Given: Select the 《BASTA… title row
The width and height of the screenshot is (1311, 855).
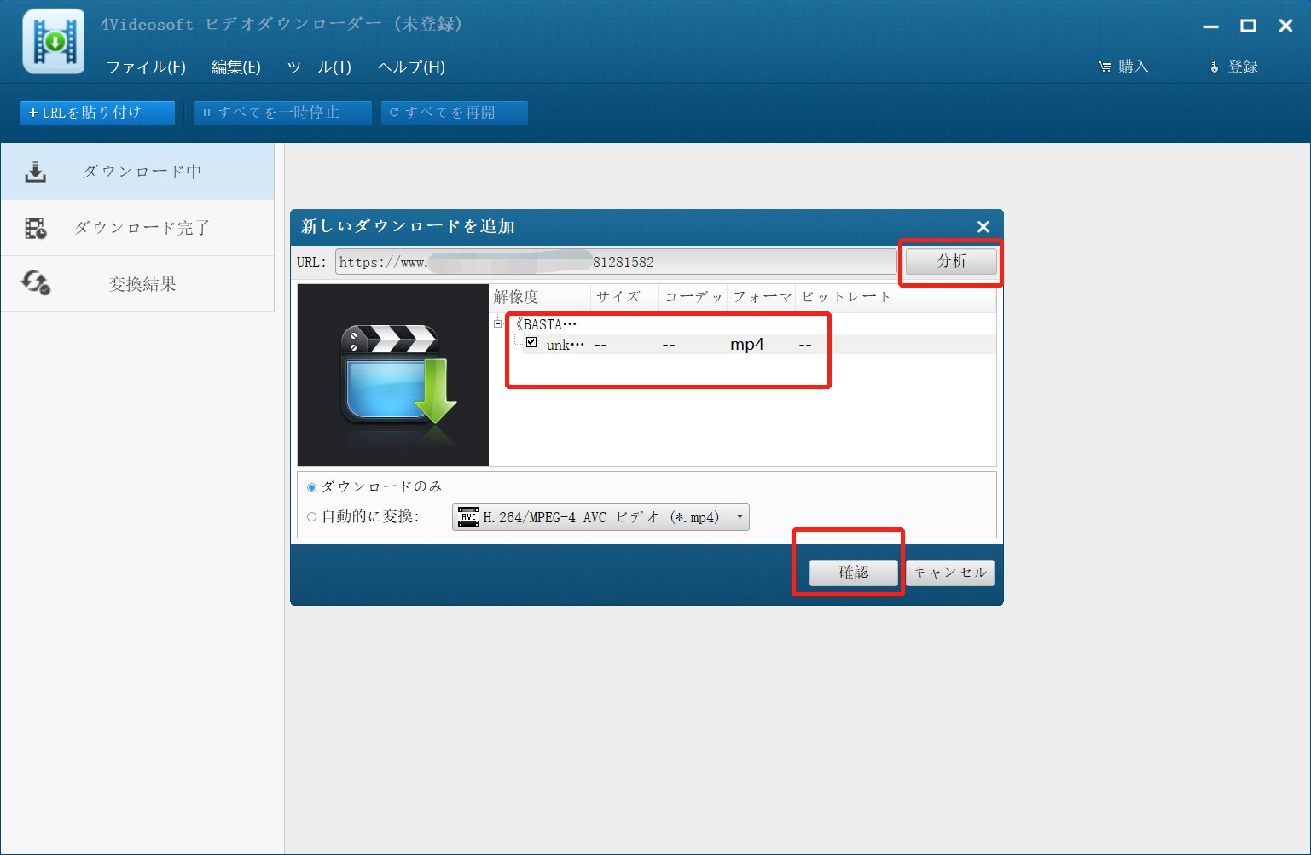Looking at the screenshot, I should [547, 324].
